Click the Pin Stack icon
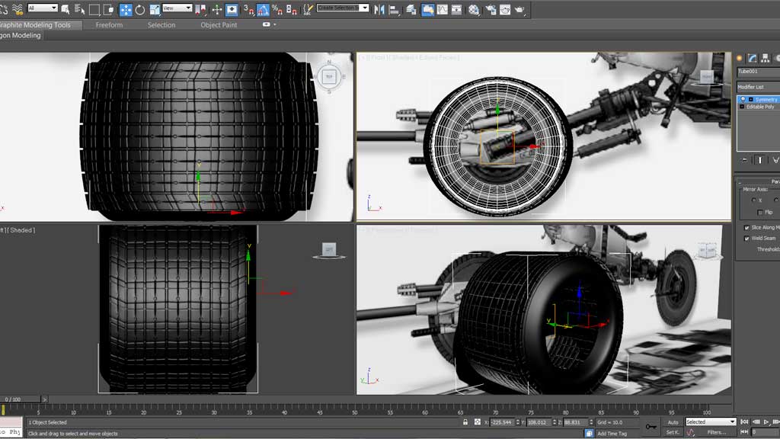The width and height of the screenshot is (780, 439). (x=744, y=160)
